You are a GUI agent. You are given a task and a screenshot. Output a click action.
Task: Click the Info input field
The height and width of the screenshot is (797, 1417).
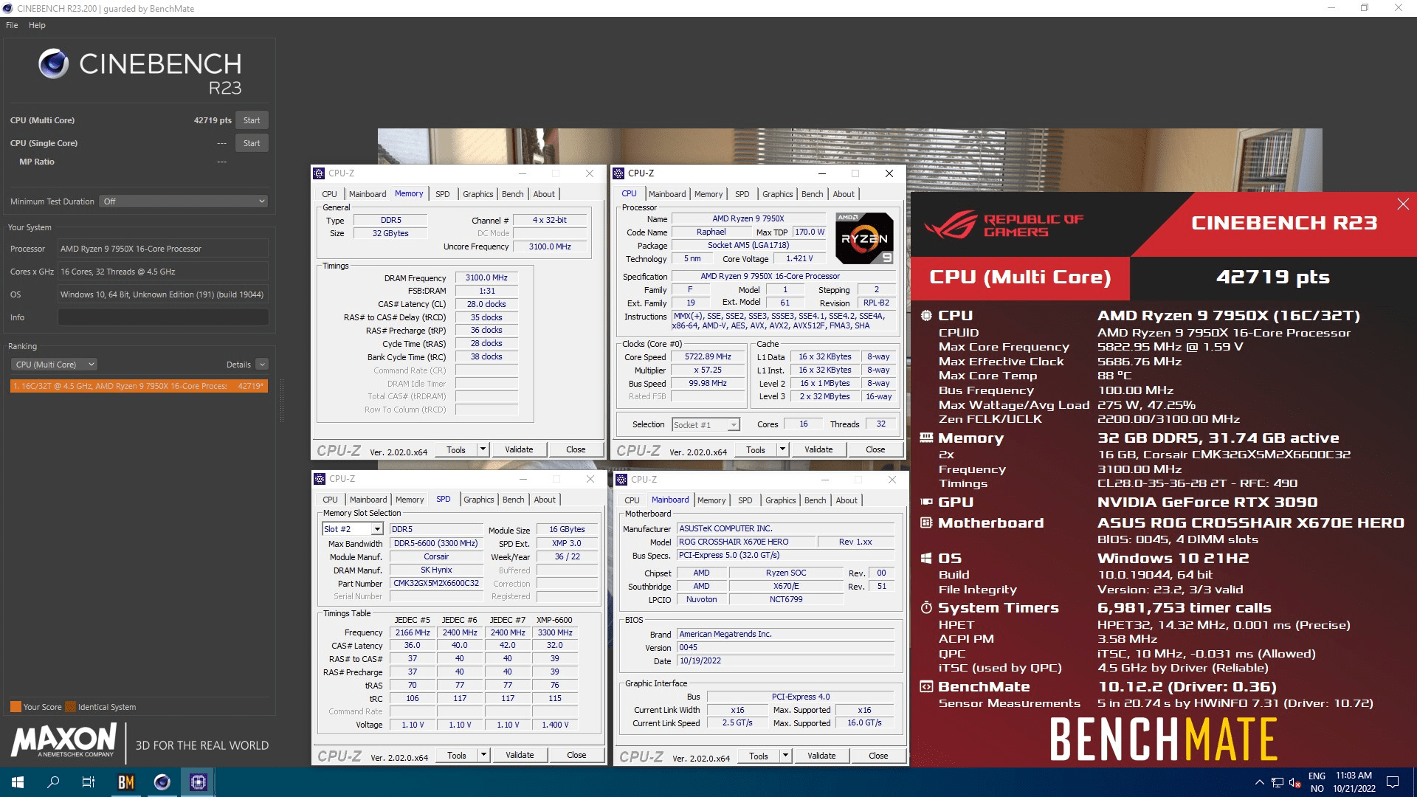pos(163,317)
